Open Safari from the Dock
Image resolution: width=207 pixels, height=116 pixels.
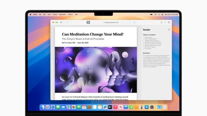(x=53, y=107)
